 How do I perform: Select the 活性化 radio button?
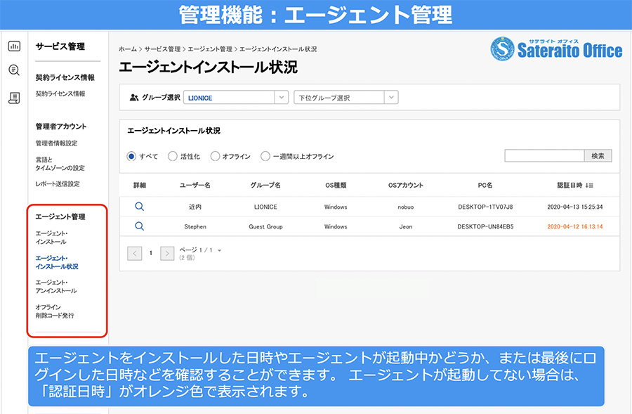coord(173,156)
